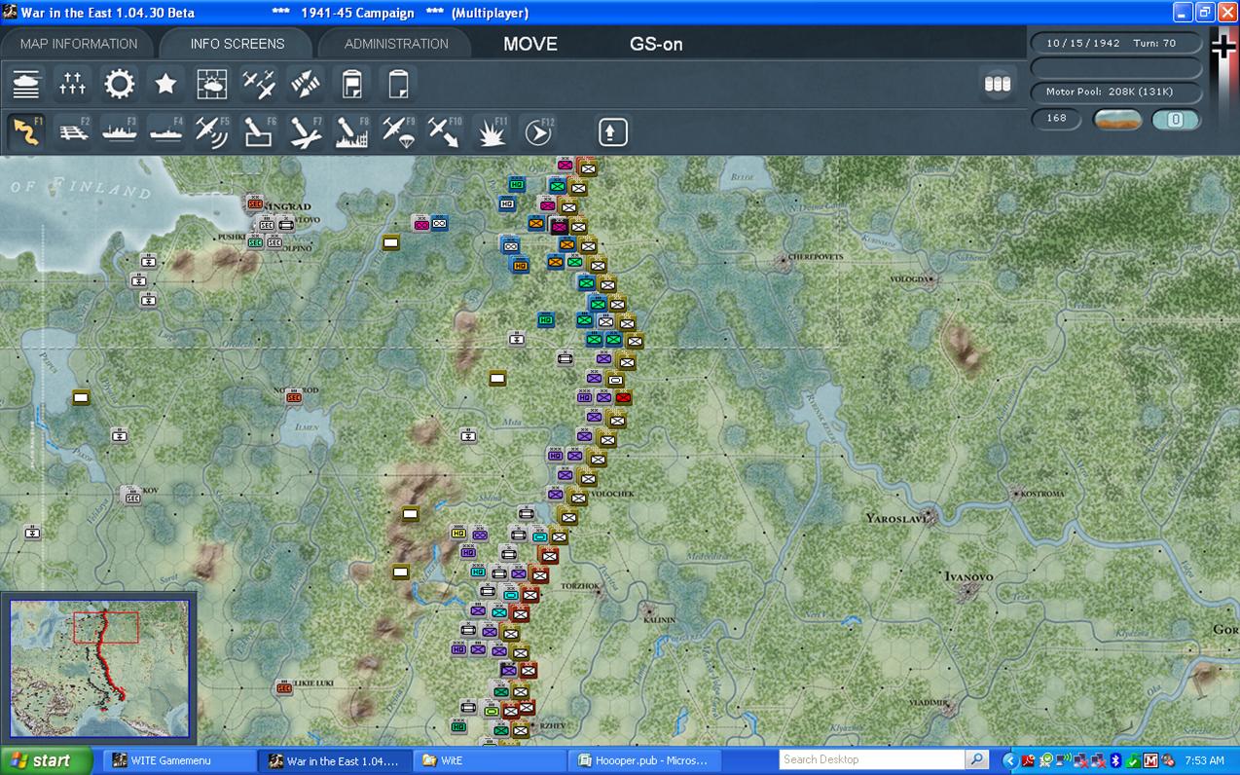Select Build fortification mode (F11) burst icon
The width and height of the screenshot is (1240, 775).
(x=492, y=131)
